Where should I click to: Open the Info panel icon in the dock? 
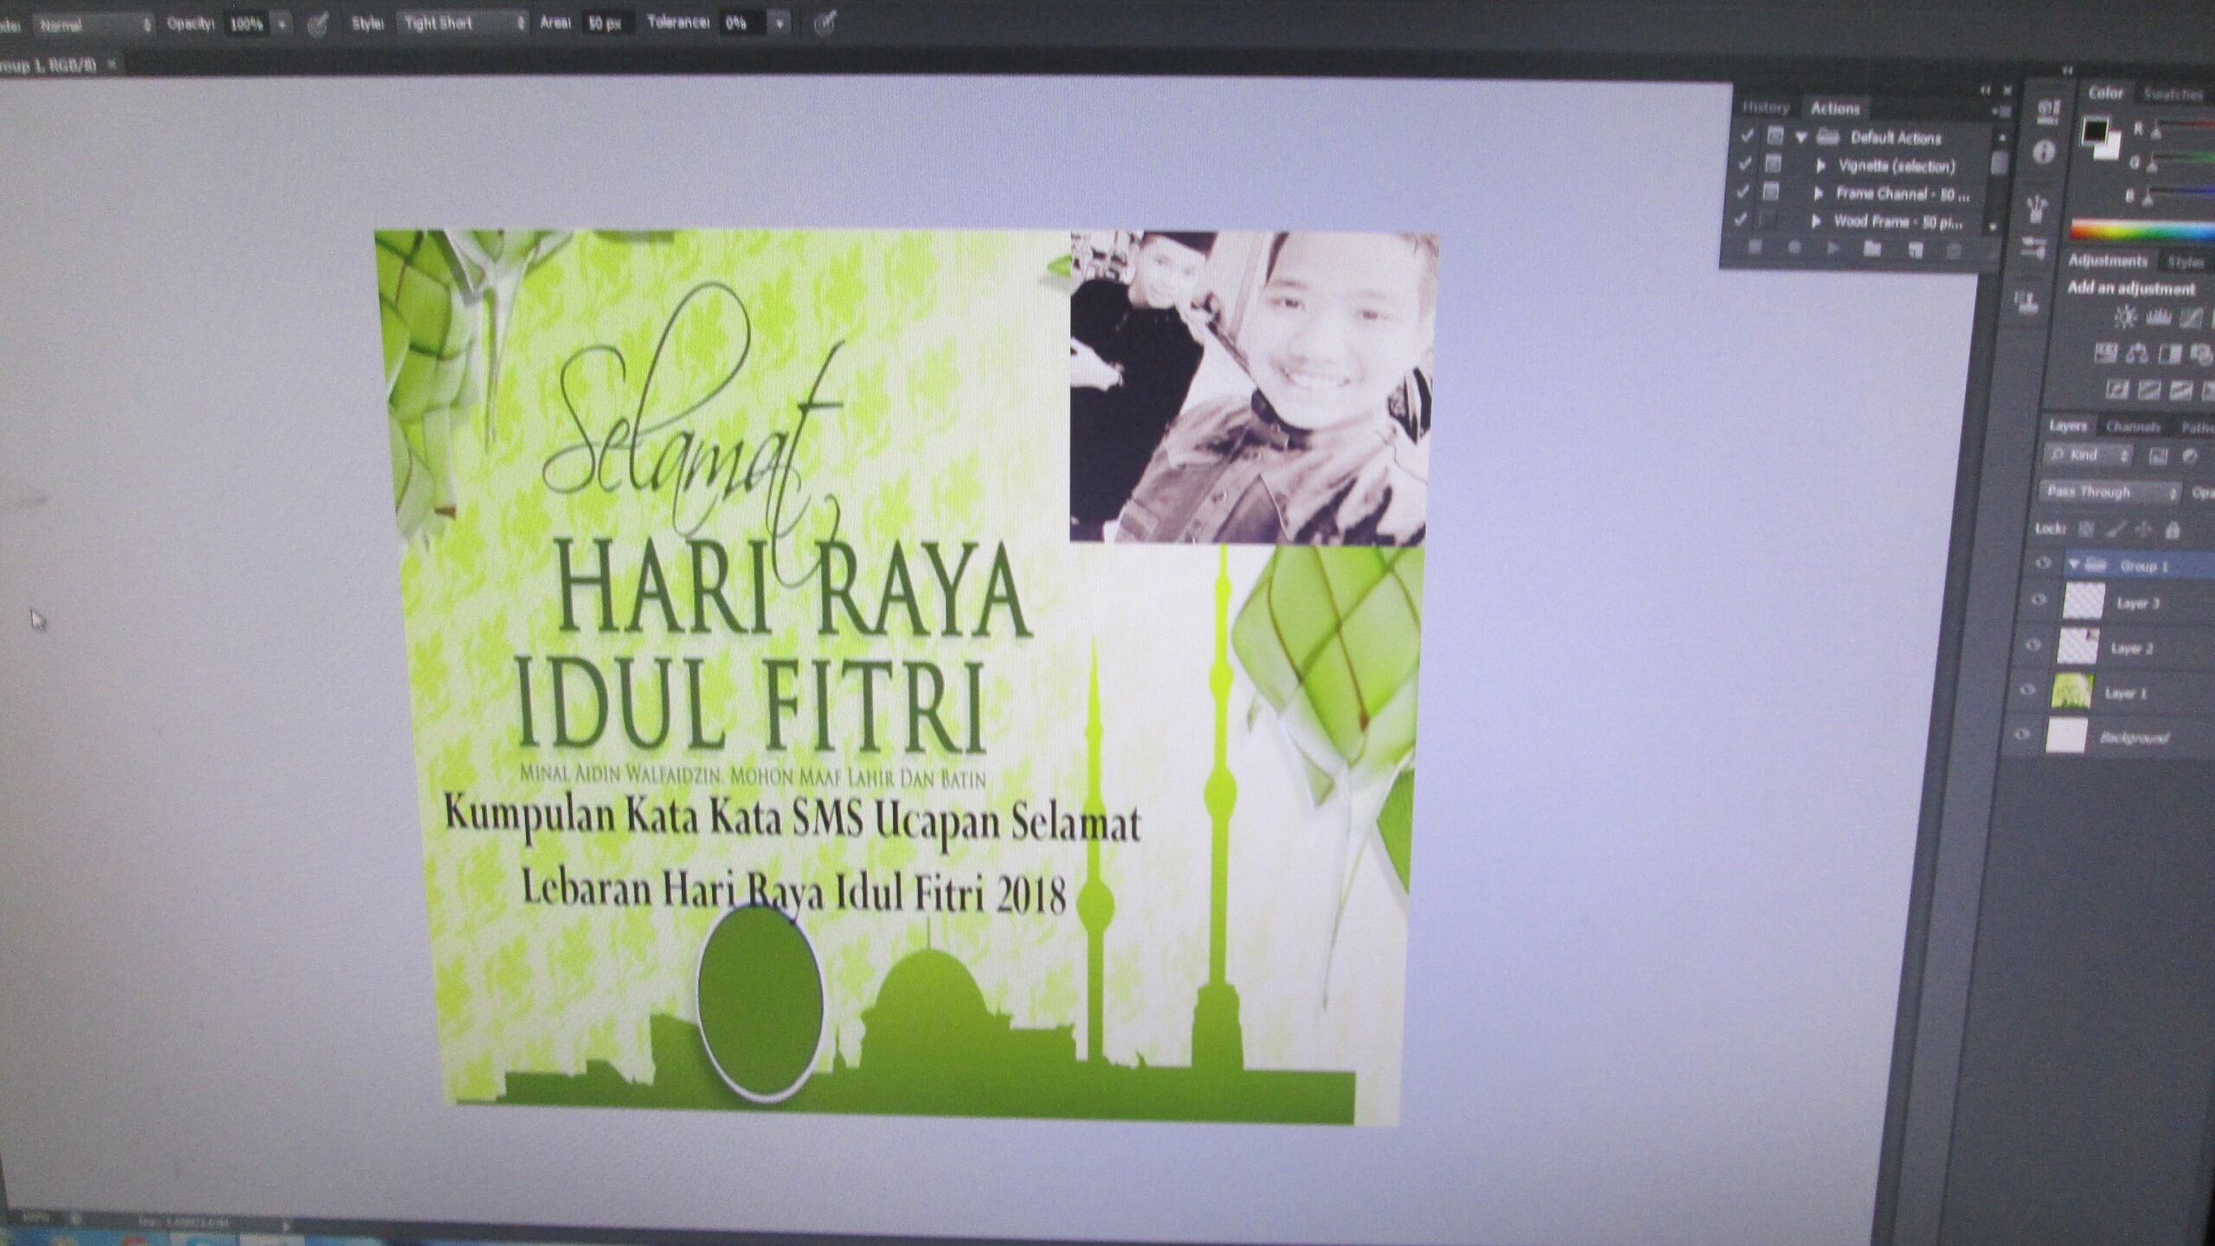(x=2044, y=154)
